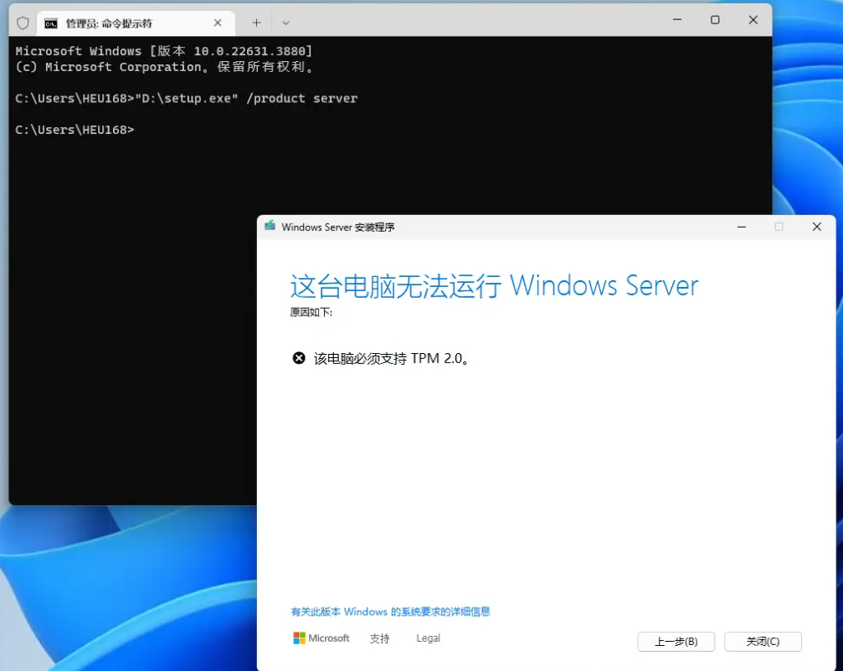The image size is (843, 671).
Task: Open a new terminal tab with plus
Action: (256, 23)
